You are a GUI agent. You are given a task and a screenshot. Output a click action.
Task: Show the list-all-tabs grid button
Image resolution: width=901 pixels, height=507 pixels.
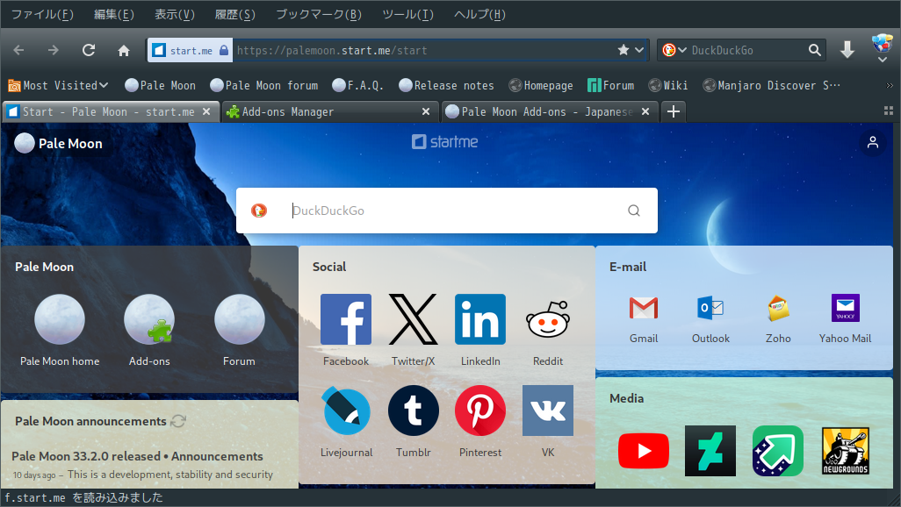889,111
